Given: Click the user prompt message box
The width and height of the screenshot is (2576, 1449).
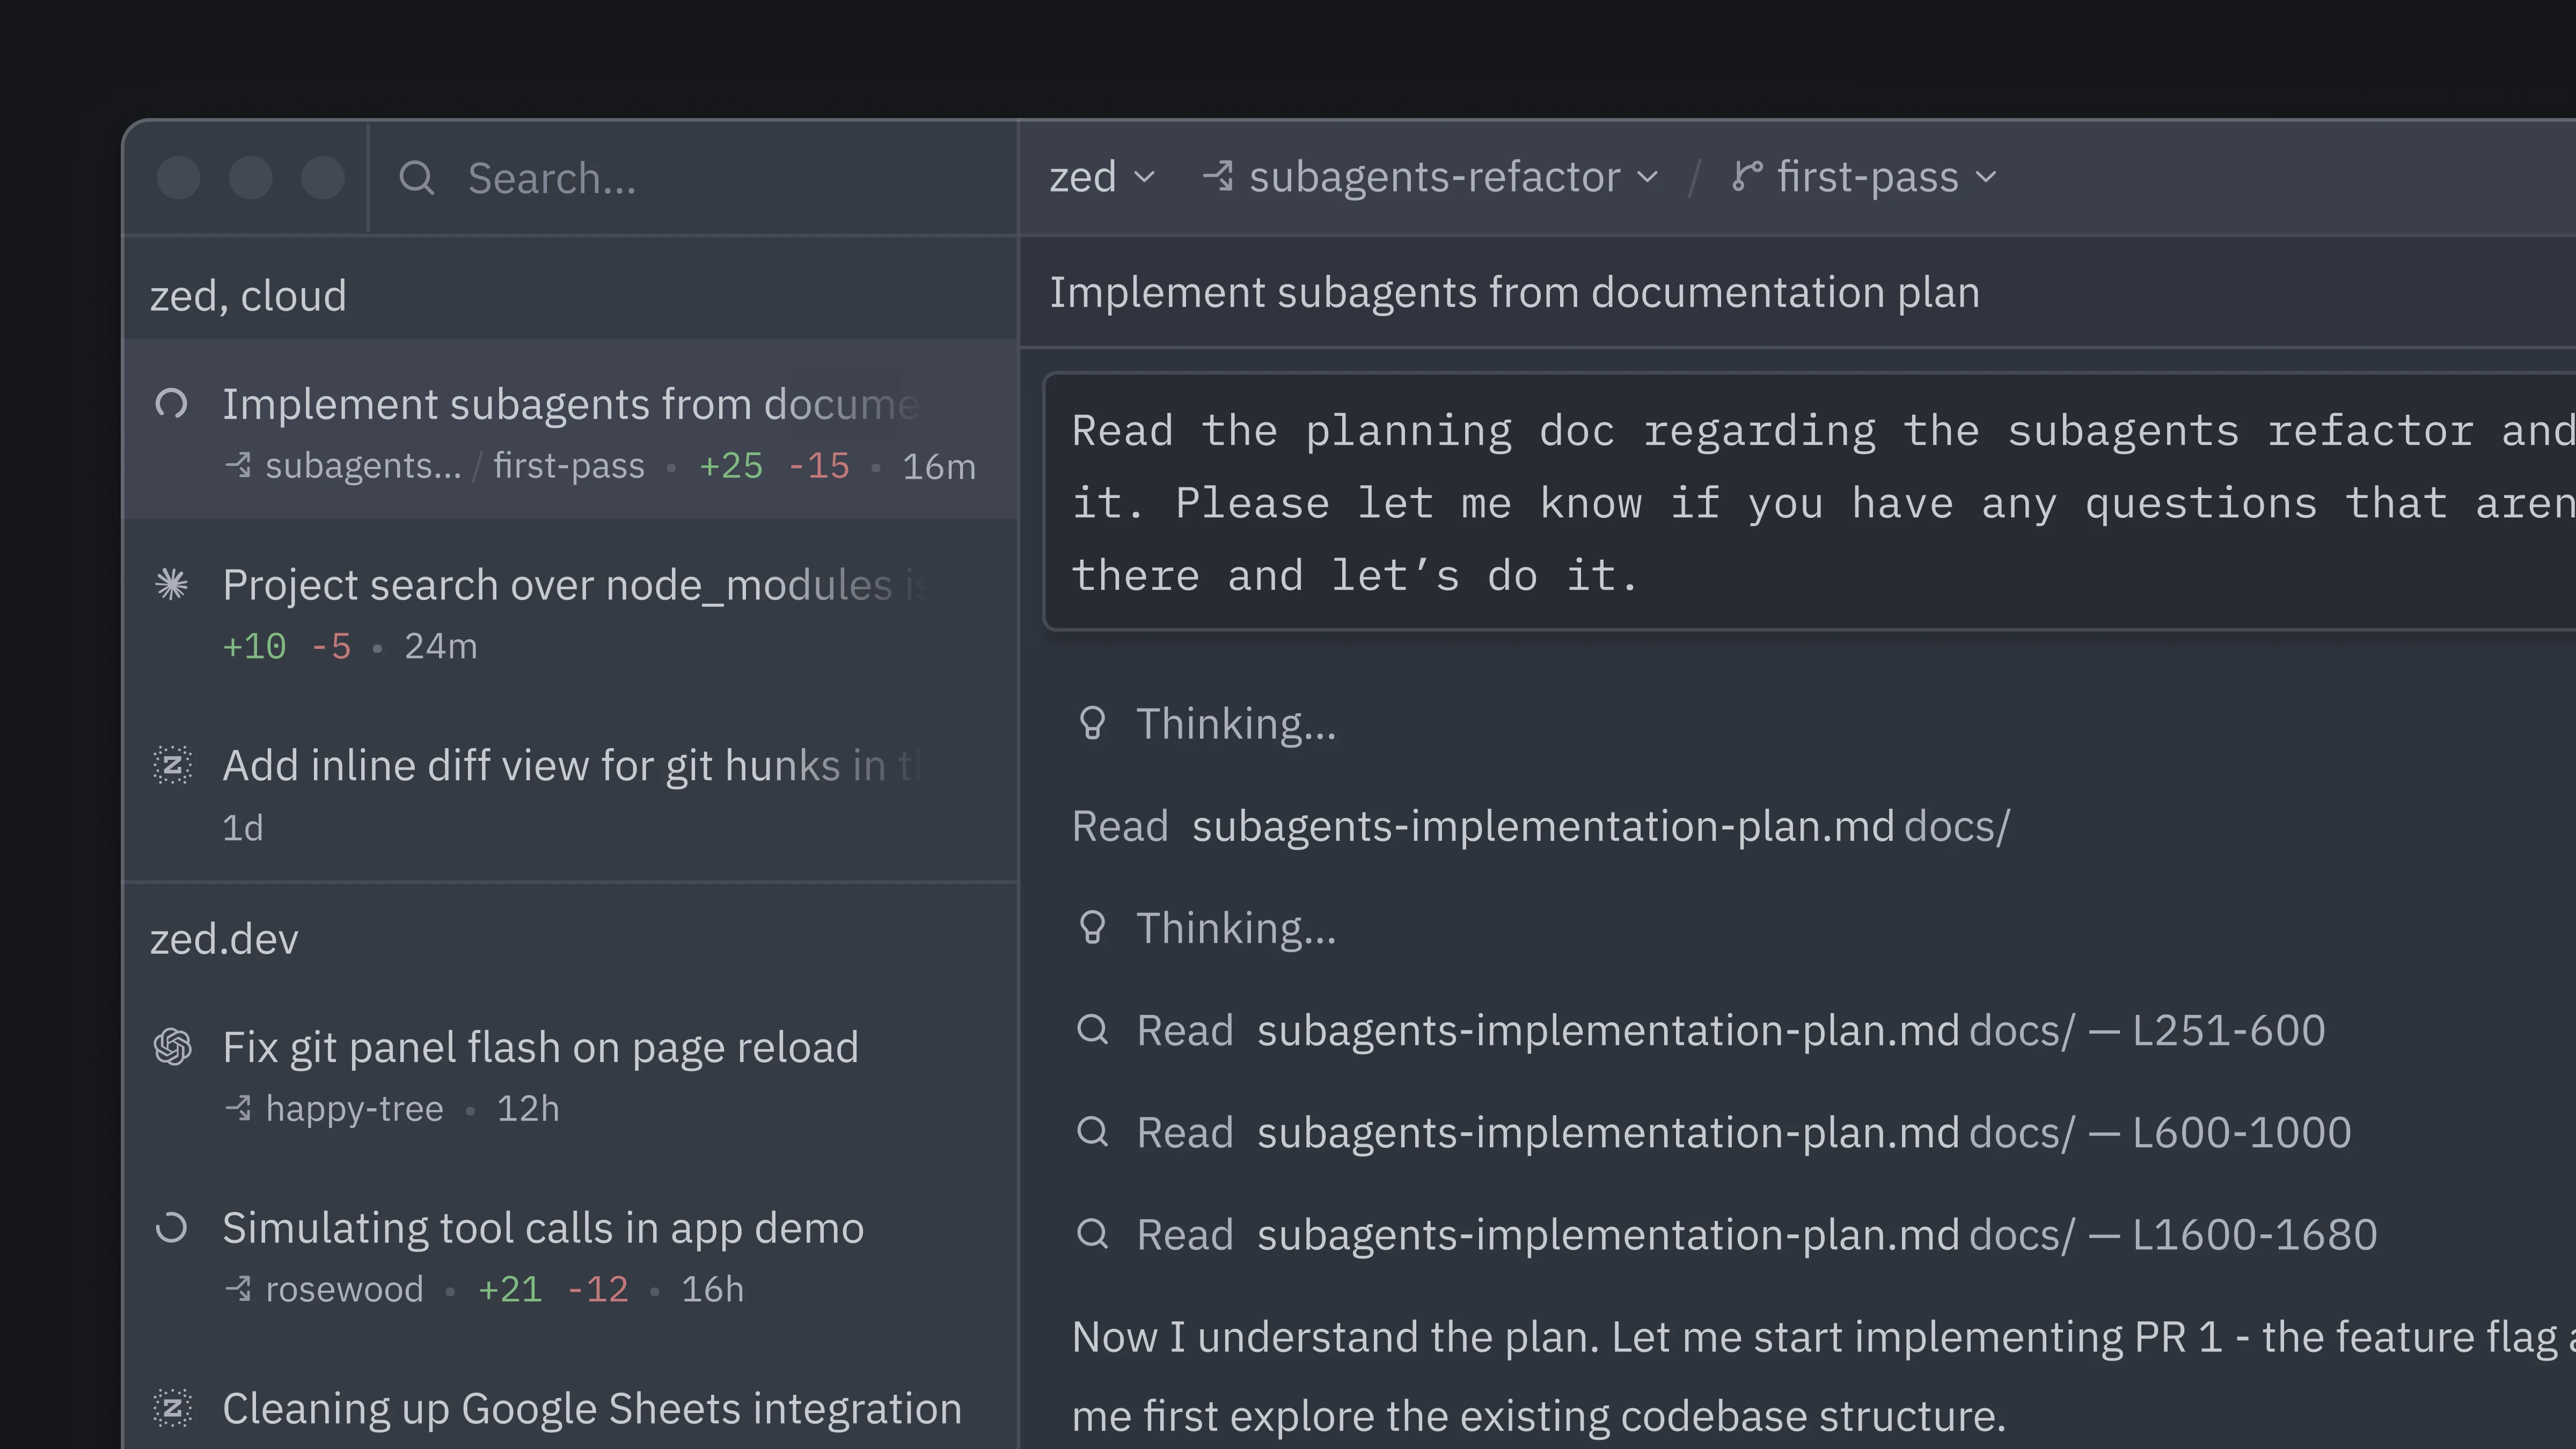Looking at the screenshot, I should click(1800, 502).
